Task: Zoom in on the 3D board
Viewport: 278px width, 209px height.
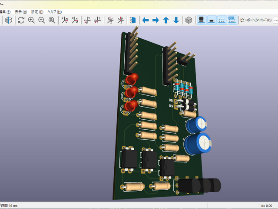Action: coord(31,20)
